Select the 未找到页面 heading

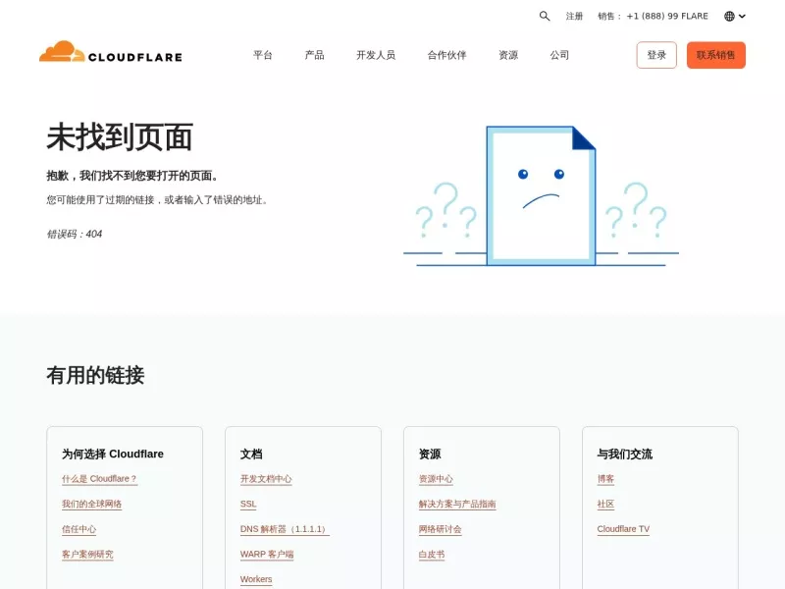click(x=120, y=136)
